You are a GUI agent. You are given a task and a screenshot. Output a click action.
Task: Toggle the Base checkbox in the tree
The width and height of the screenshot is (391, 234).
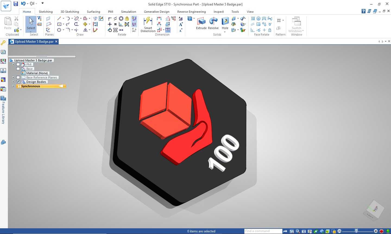(x=18, y=69)
